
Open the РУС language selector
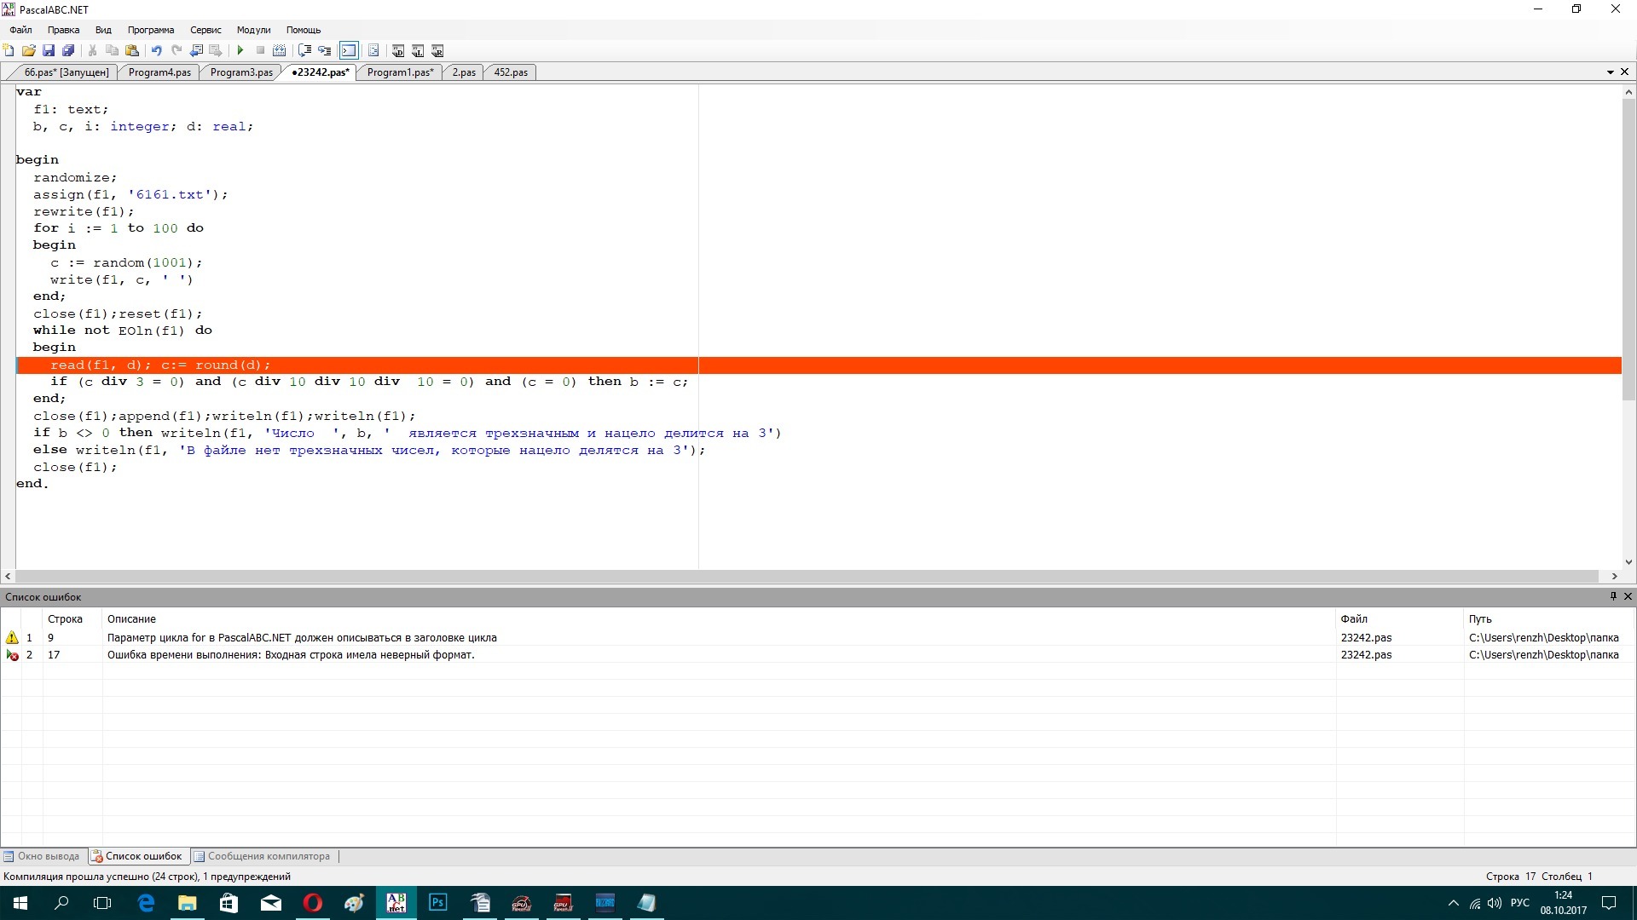pos(1519,903)
